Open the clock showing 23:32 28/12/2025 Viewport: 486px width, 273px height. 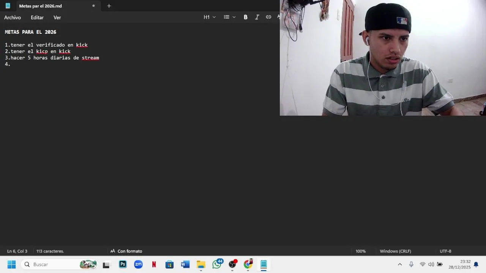459,264
